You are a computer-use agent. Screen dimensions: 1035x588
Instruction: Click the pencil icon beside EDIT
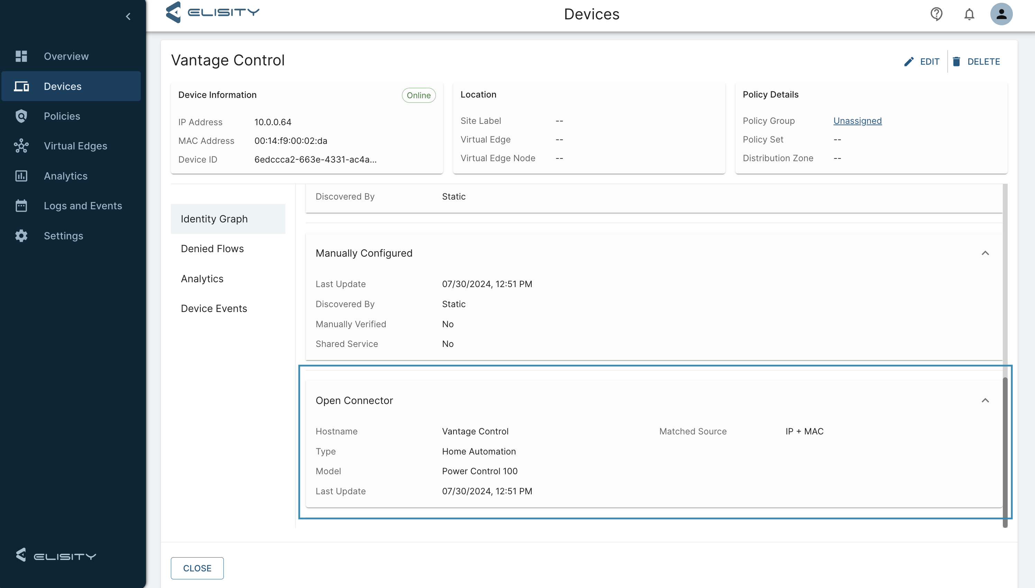coord(909,62)
